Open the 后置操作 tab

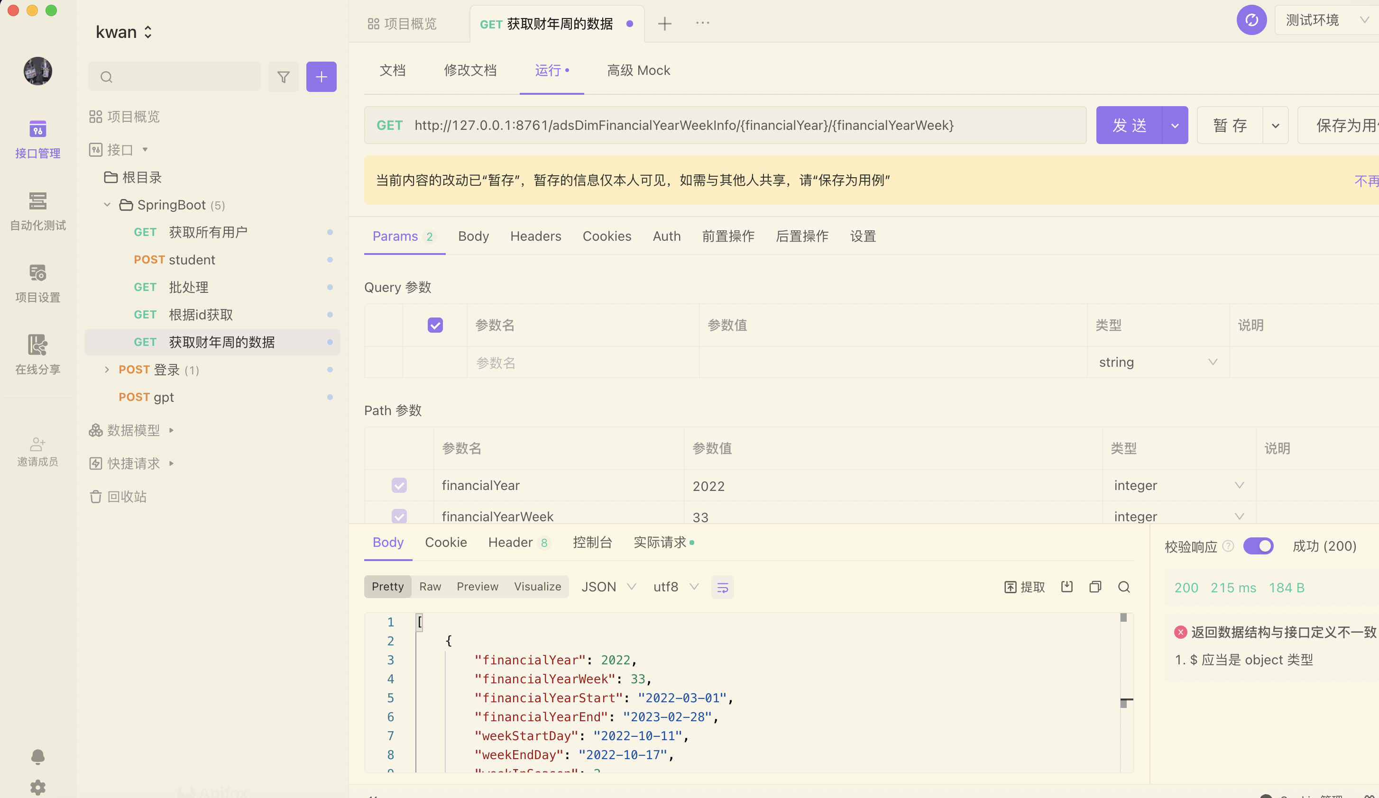[x=802, y=236]
